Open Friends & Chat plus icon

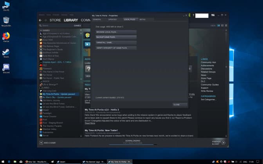point(223,143)
